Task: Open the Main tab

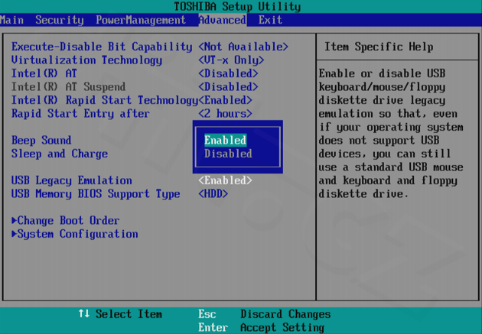Action: pos(11,20)
